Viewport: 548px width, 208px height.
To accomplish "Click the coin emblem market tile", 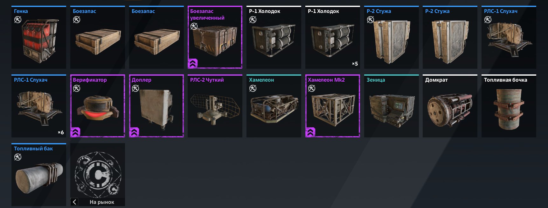I will (98, 171).
